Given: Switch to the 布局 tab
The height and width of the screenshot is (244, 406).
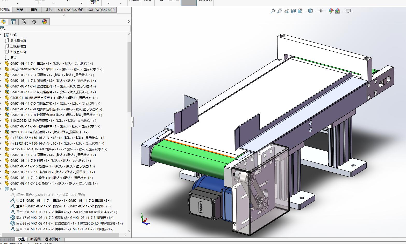Looking at the screenshot, I should 20,10.
